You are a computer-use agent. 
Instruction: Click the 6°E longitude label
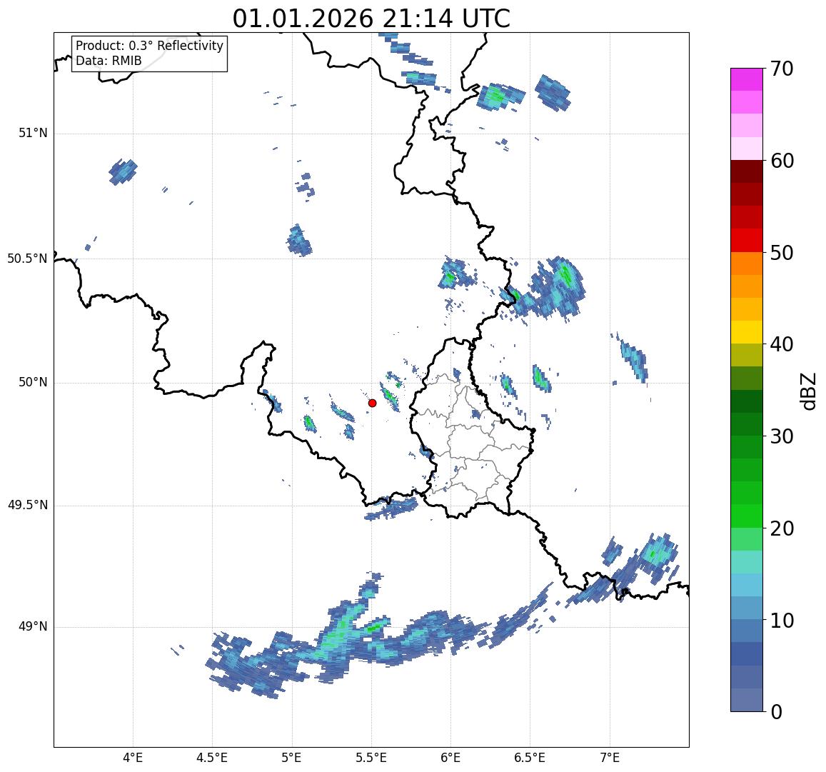tap(451, 758)
